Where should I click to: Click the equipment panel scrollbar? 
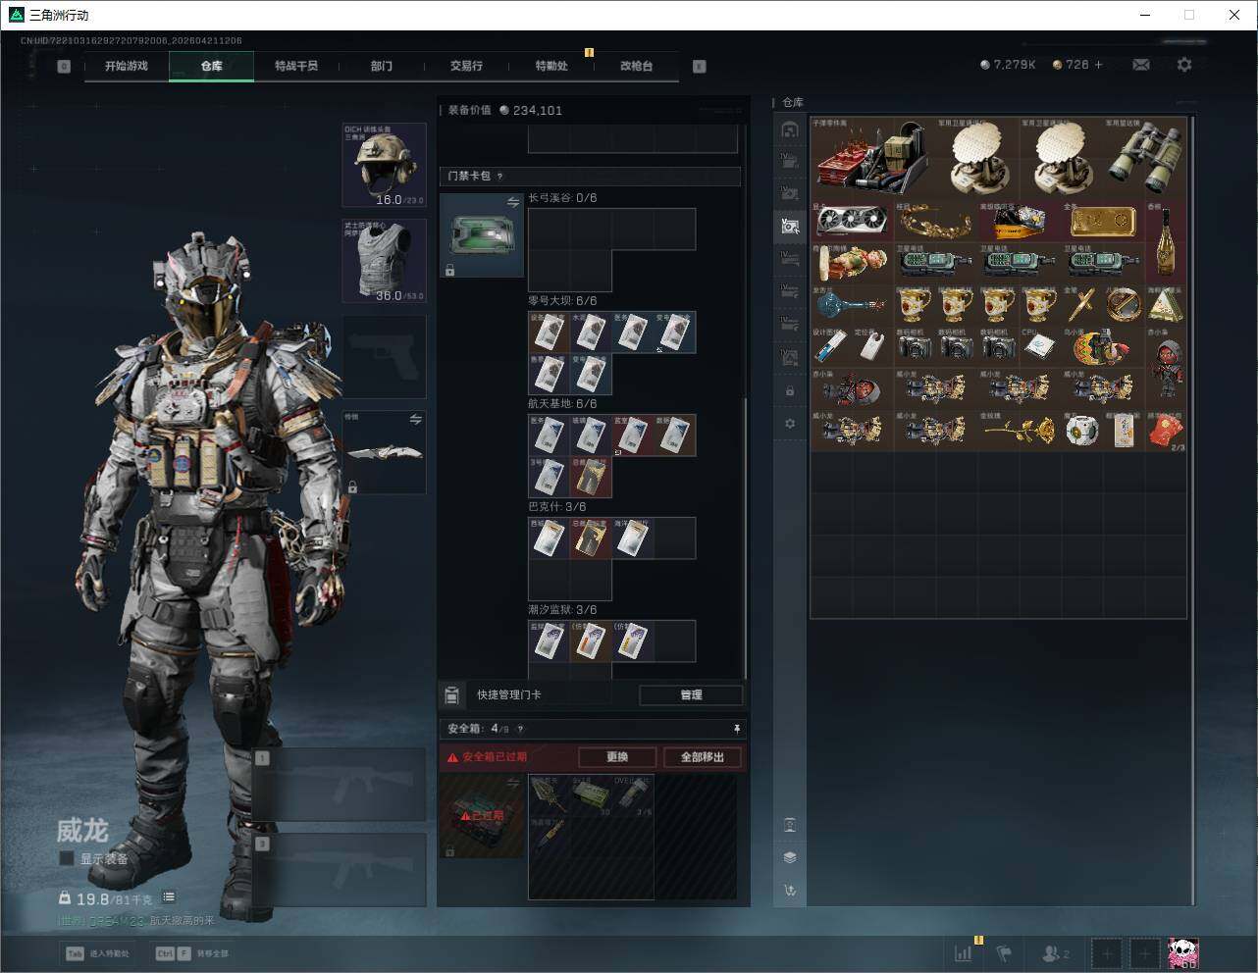tap(746, 538)
